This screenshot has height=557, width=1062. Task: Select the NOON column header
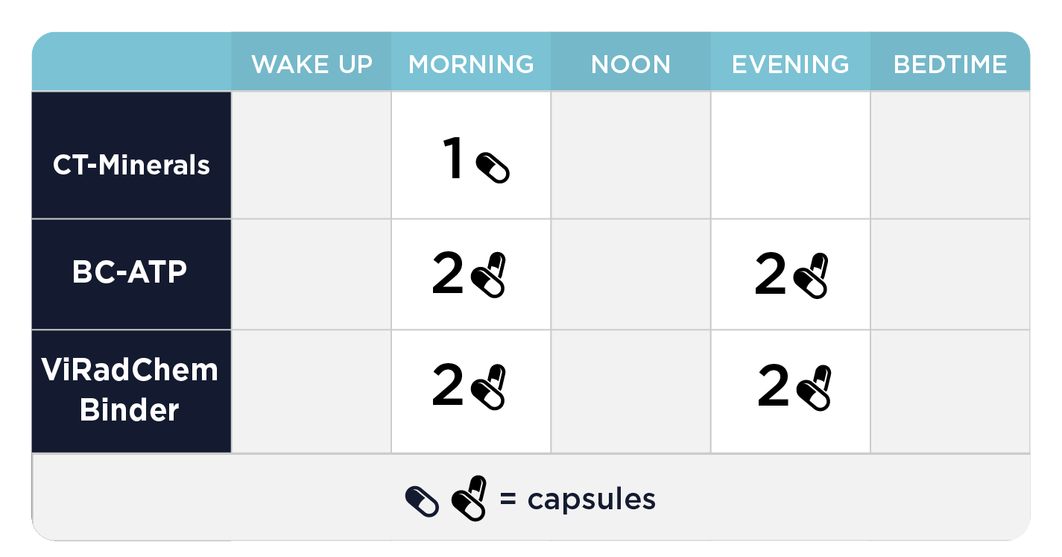(x=630, y=64)
